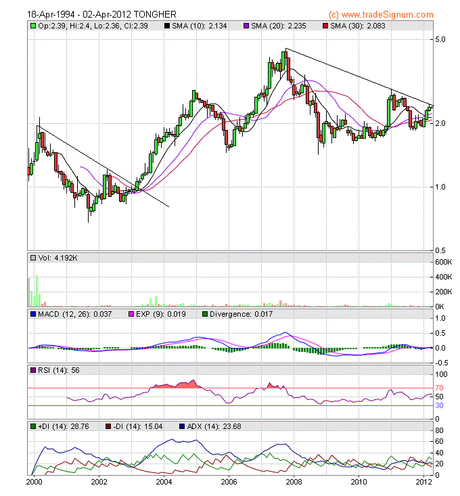Click the black SMA (10) legend swatch
This screenshot has height=496, width=460.
pyautogui.click(x=167, y=26)
